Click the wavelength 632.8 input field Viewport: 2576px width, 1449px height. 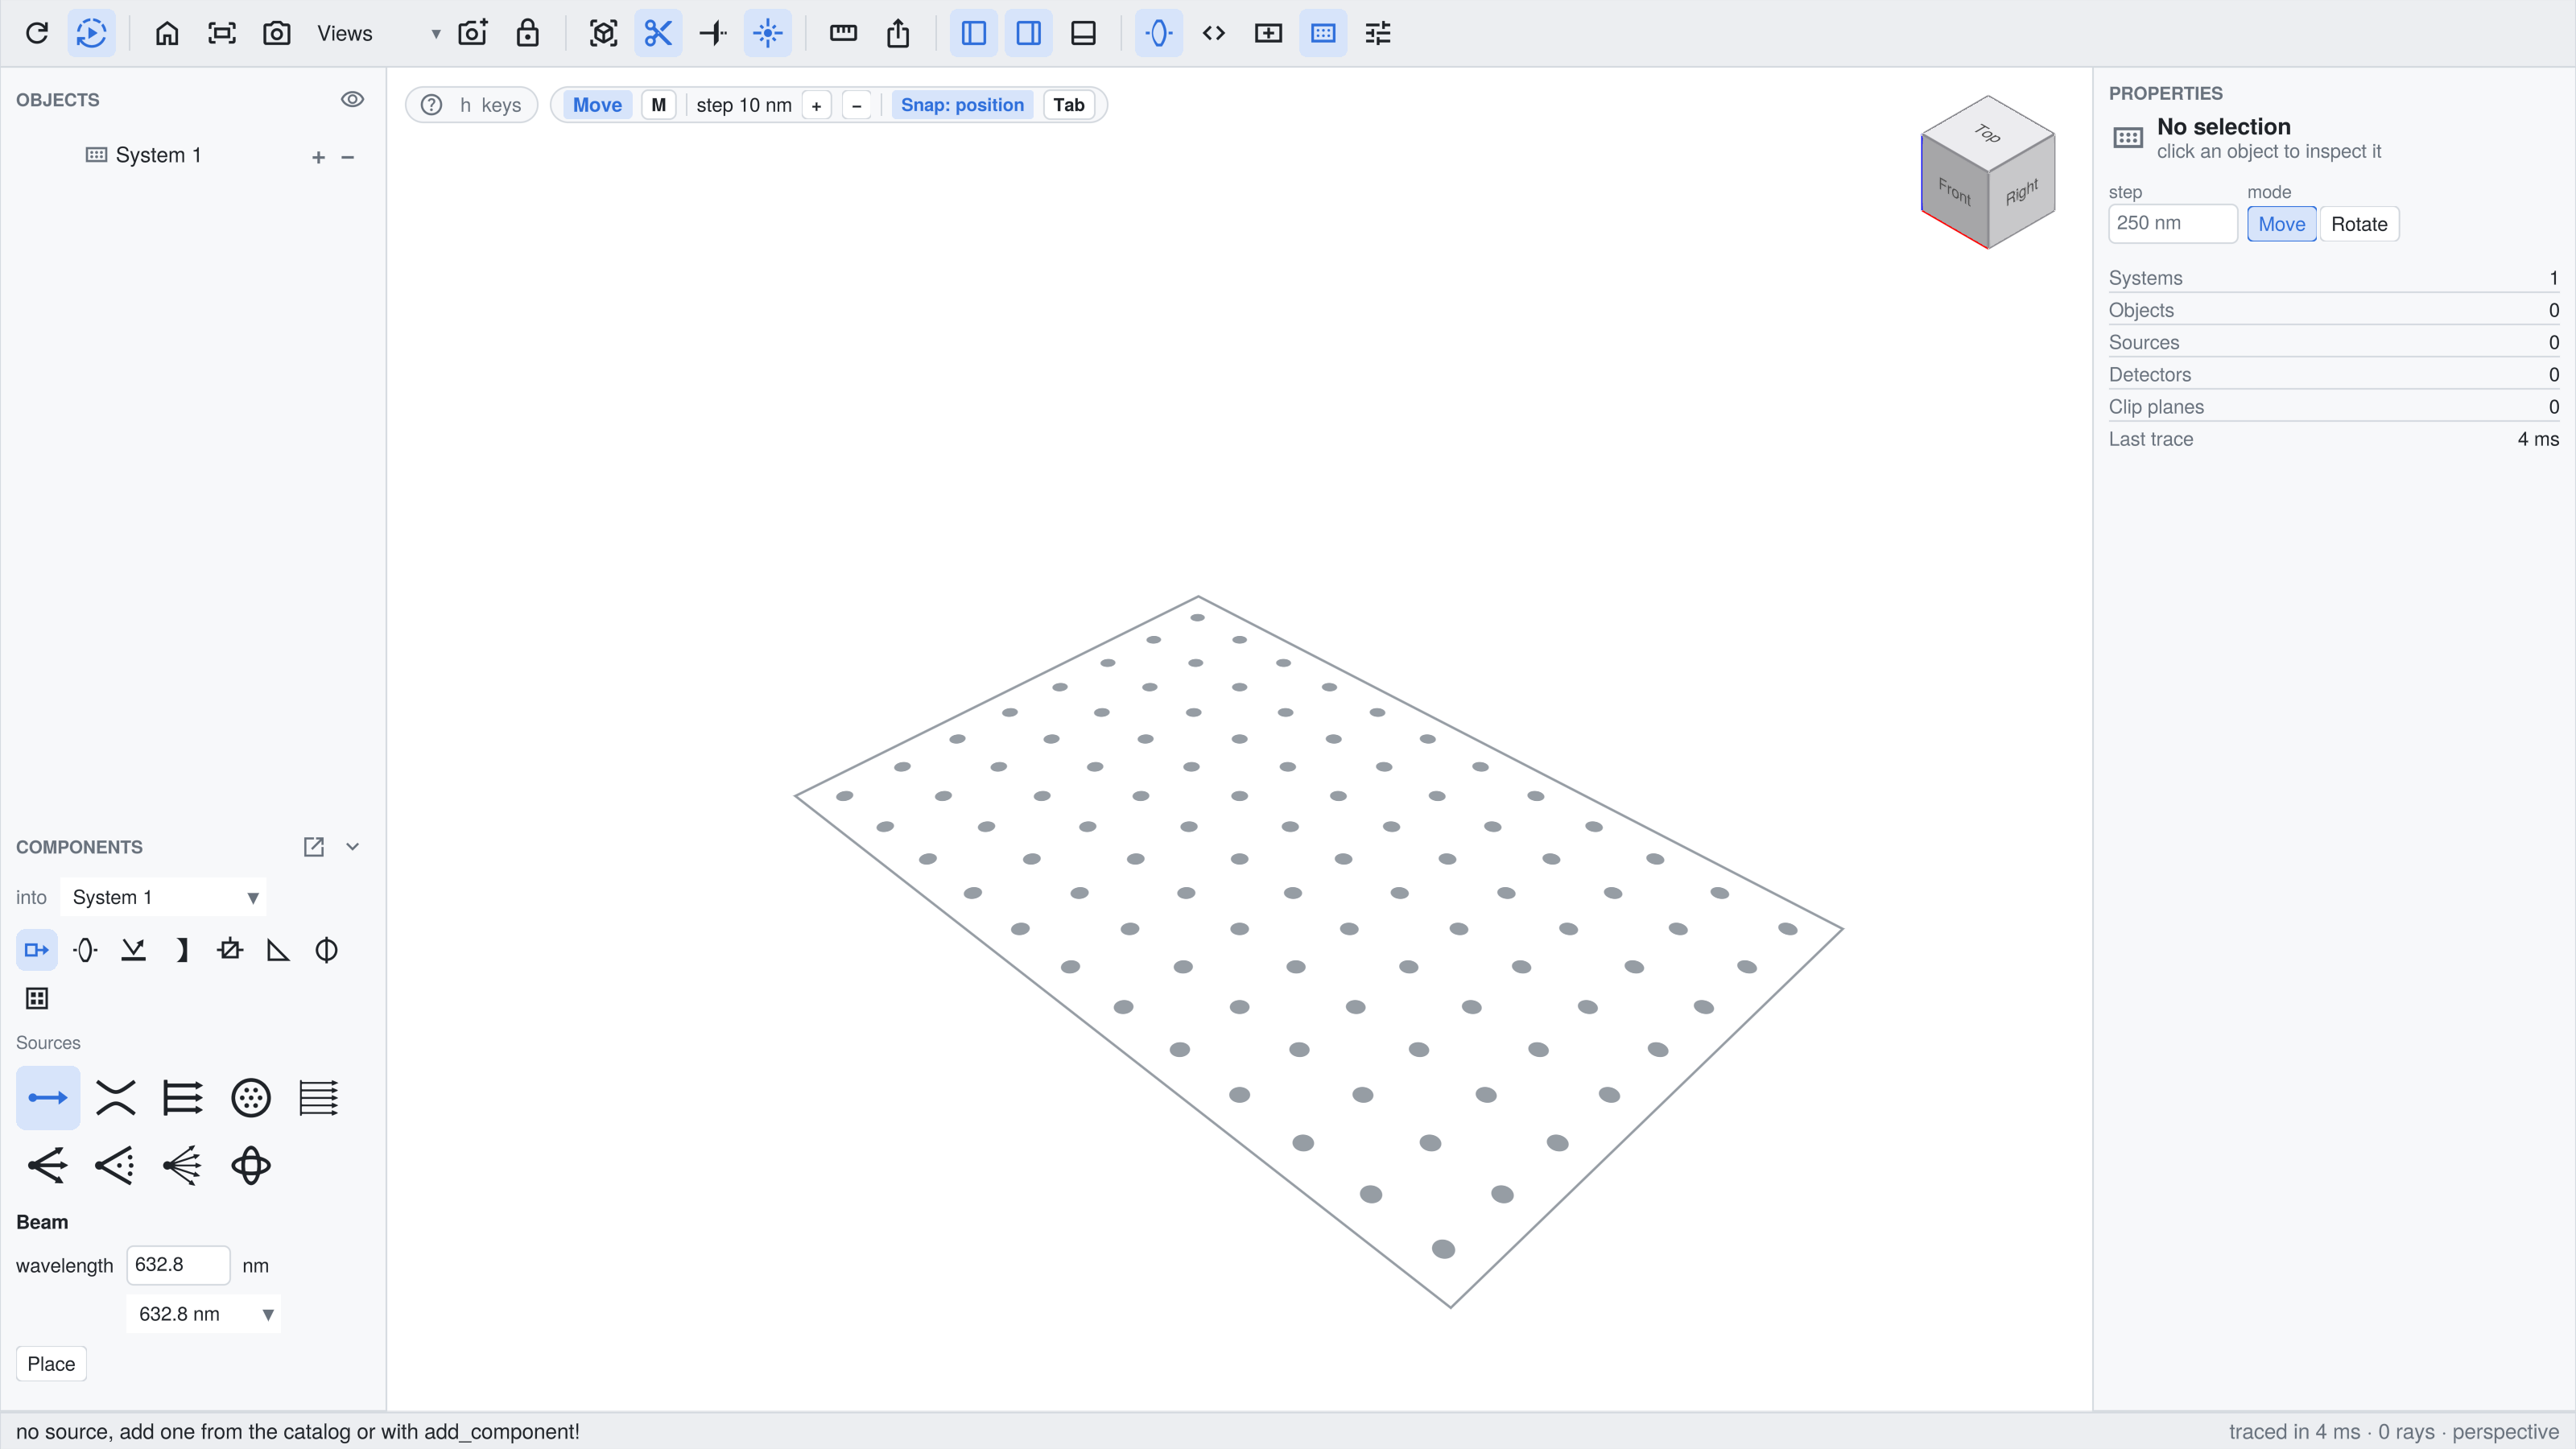(x=179, y=1265)
